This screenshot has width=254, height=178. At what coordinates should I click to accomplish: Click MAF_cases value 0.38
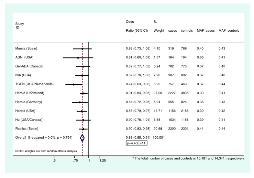pos(200,102)
